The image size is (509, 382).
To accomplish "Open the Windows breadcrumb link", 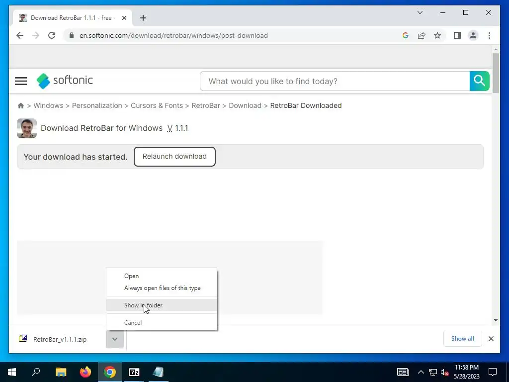I will tap(48, 105).
